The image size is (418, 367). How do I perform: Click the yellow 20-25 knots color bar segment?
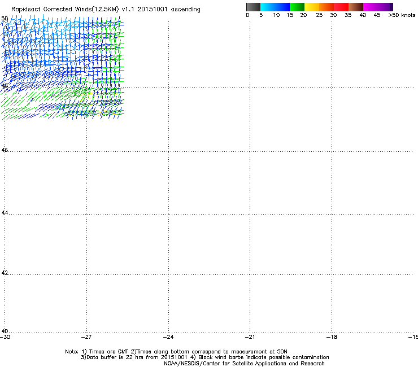[312, 7]
